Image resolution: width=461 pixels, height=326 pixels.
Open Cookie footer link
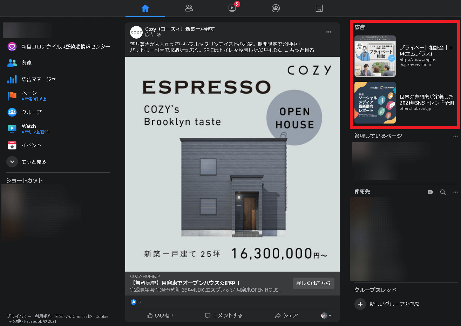(102, 316)
